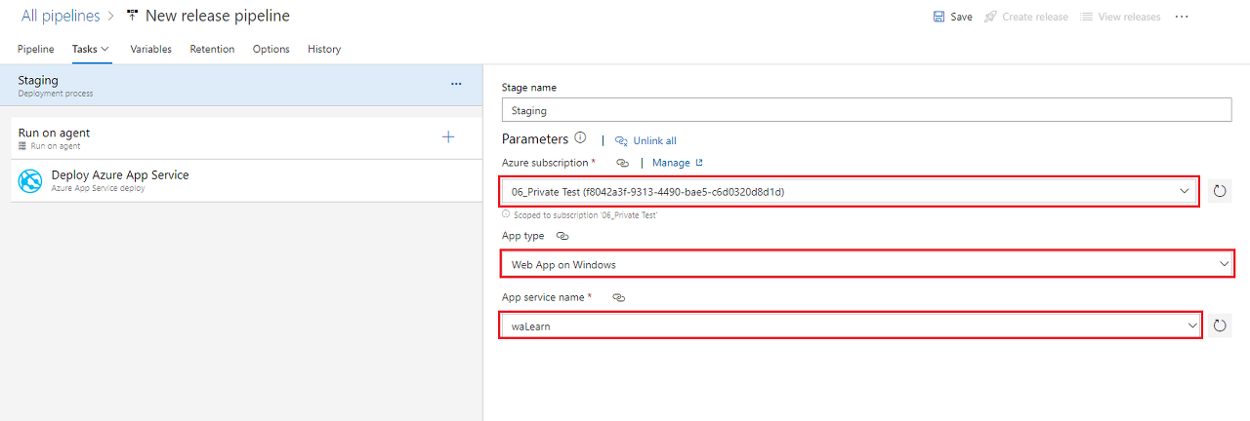Click into the Stage name field
The image size is (1250, 421).
pos(866,110)
